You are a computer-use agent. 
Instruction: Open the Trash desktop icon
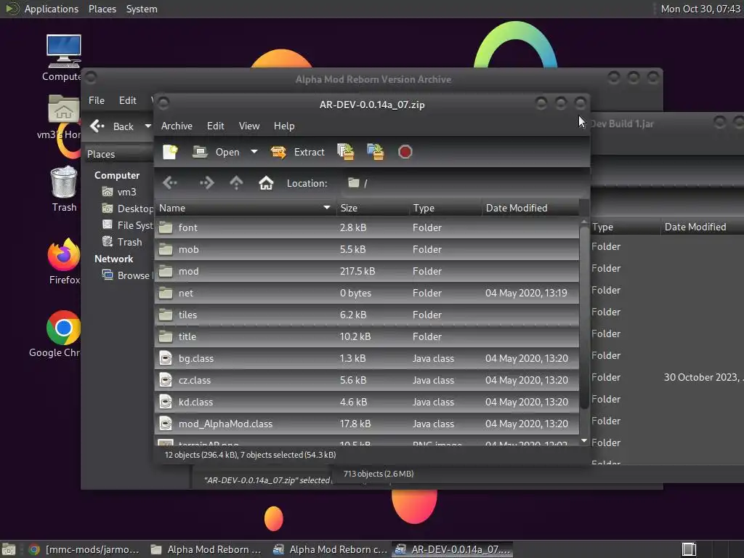(64, 189)
